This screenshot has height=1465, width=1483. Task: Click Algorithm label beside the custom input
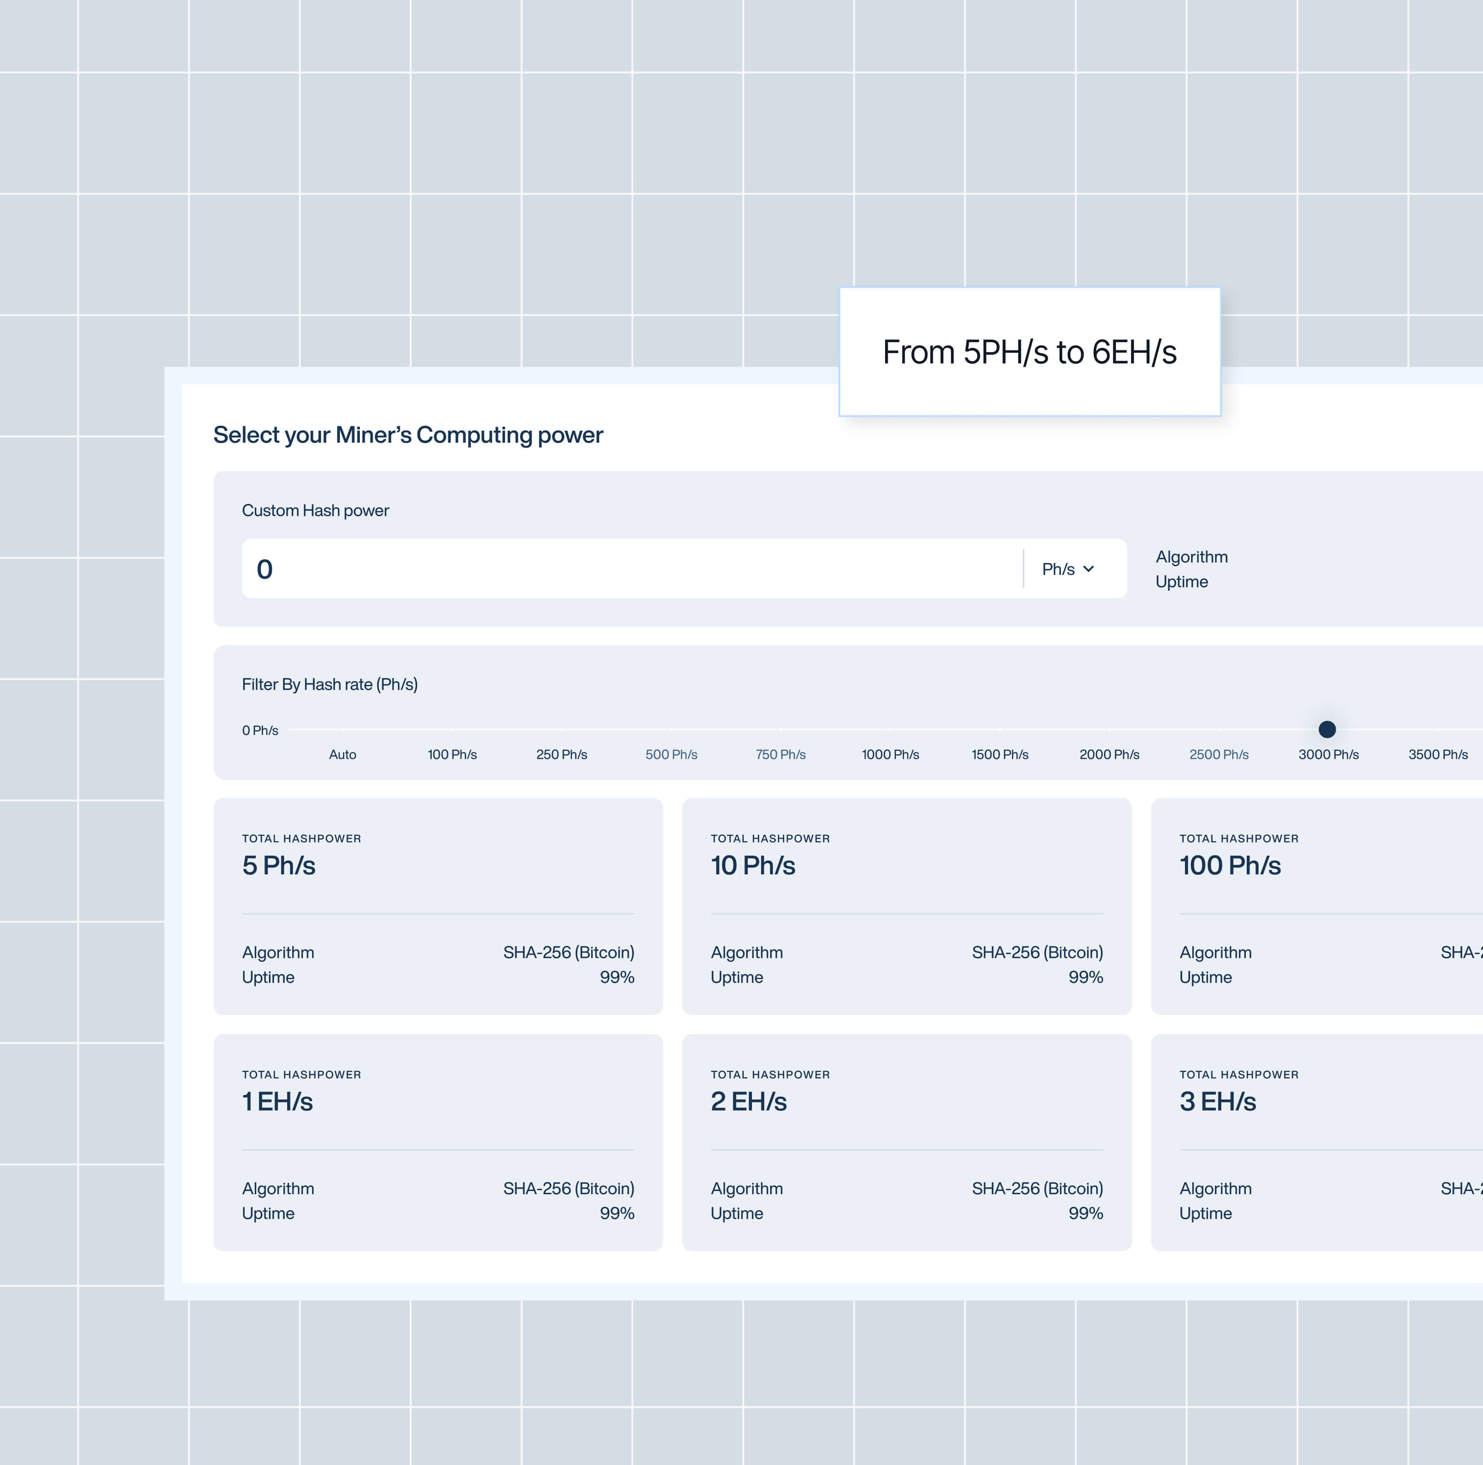click(x=1191, y=557)
